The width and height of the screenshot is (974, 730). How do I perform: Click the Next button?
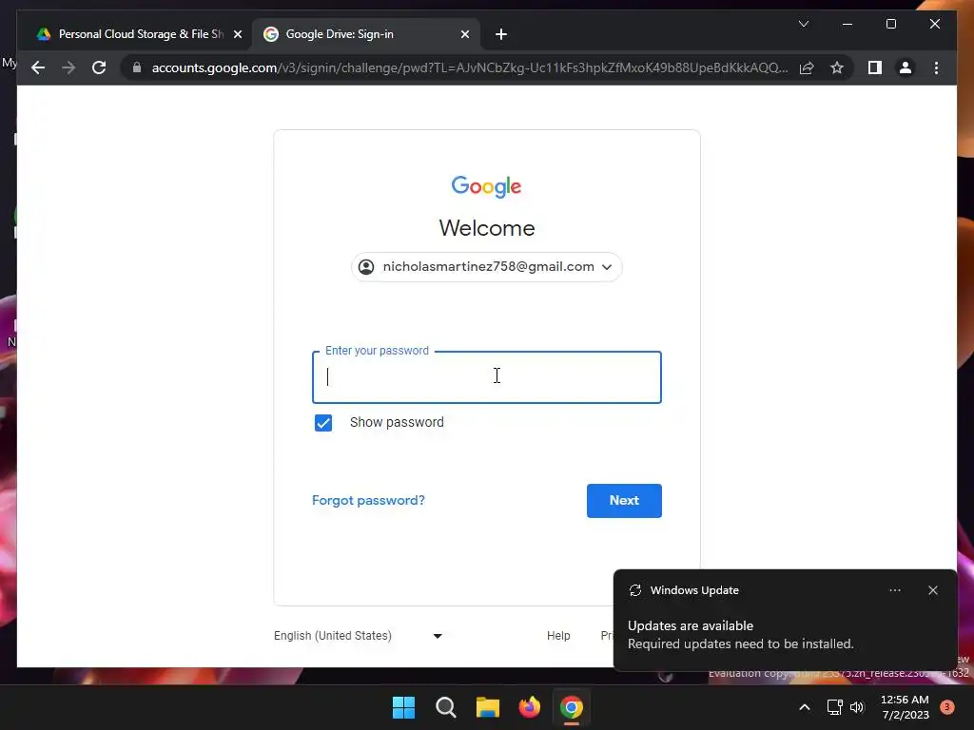[624, 500]
